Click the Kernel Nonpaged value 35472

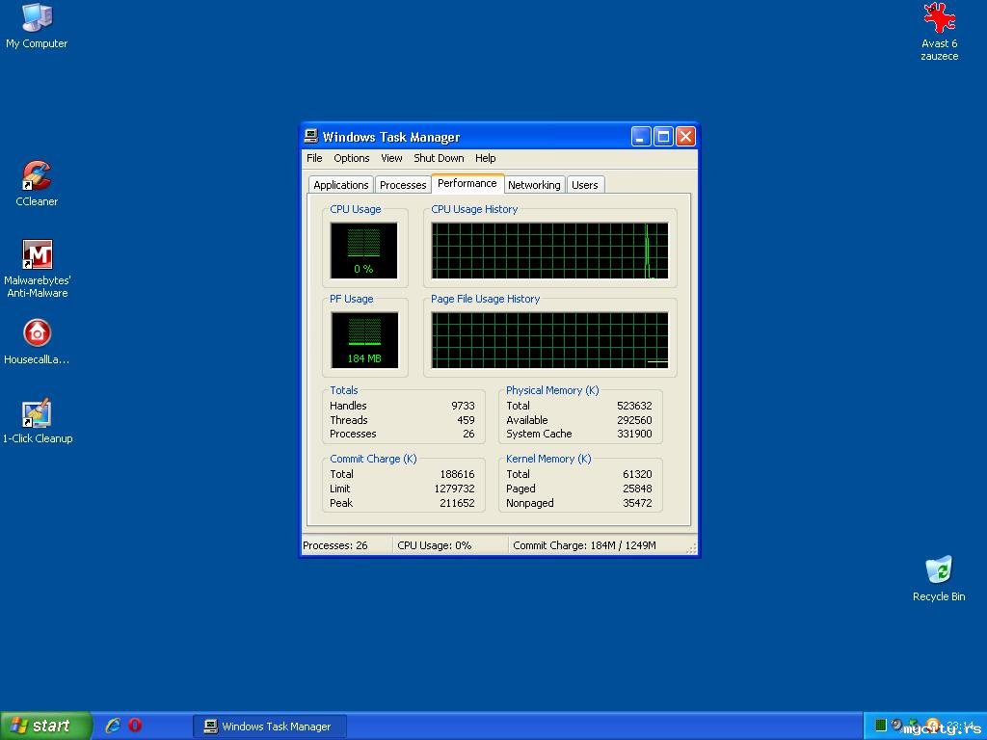[x=637, y=503]
